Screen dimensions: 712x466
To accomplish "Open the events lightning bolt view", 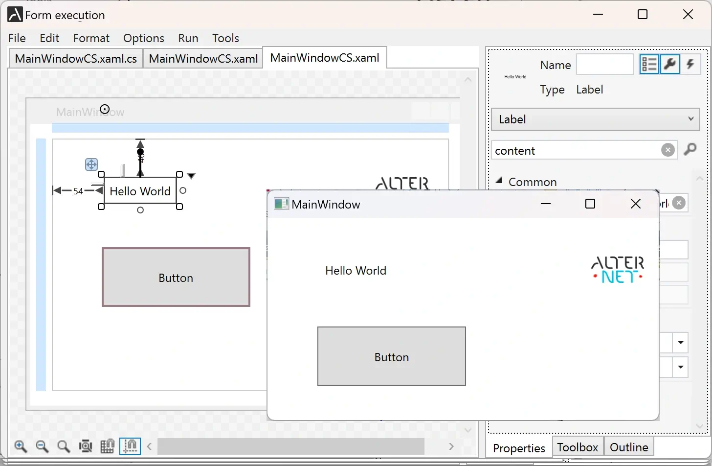I will coord(691,64).
